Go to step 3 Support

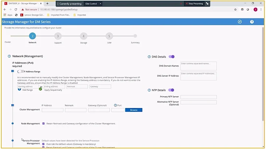coord(58,36)
